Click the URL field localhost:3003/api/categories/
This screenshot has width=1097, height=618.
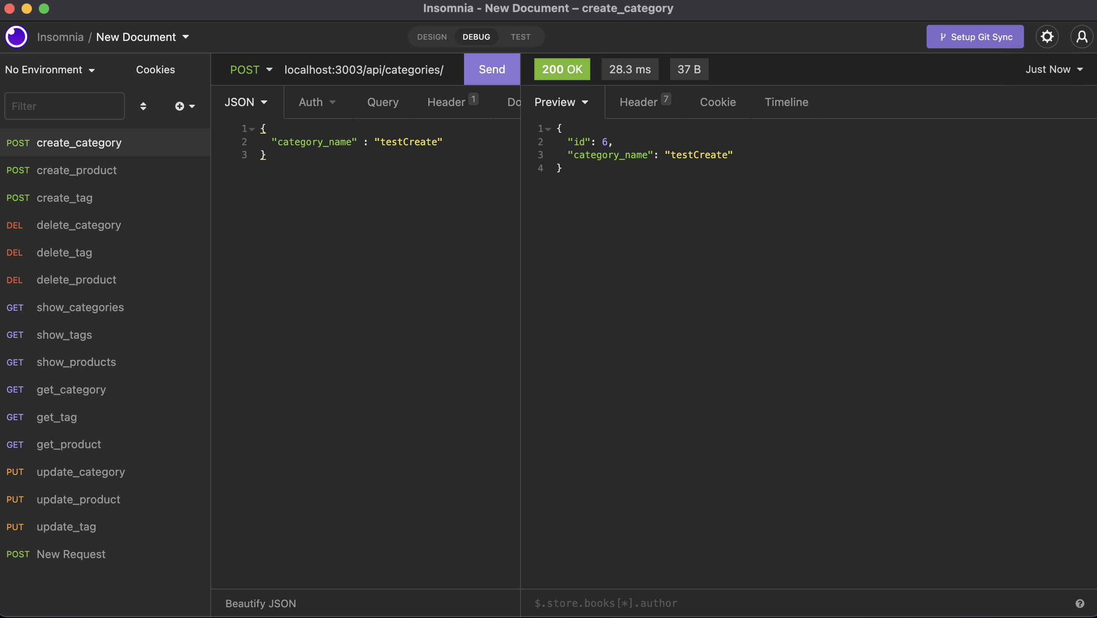coord(364,70)
